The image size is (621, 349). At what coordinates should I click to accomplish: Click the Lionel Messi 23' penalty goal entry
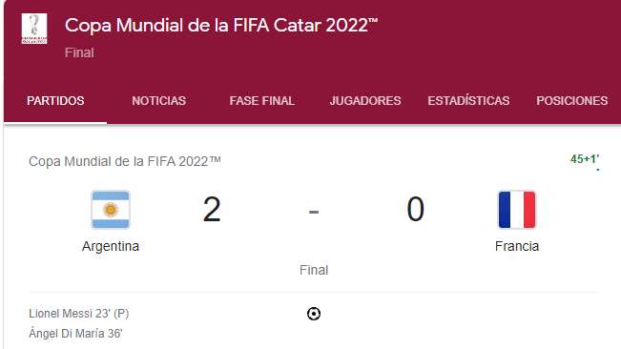pos(79,314)
